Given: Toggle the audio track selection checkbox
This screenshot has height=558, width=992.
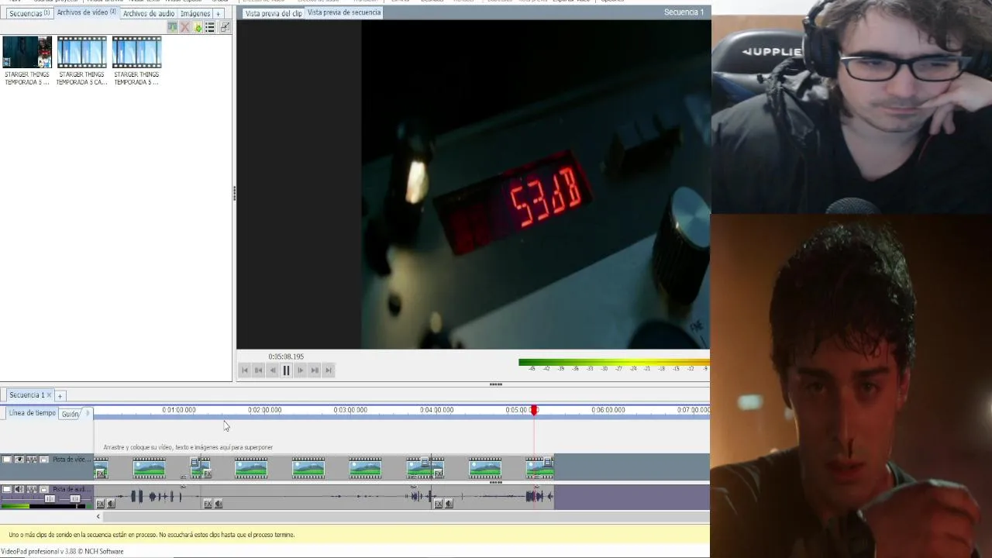Looking at the screenshot, I should pyautogui.click(x=7, y=490).
